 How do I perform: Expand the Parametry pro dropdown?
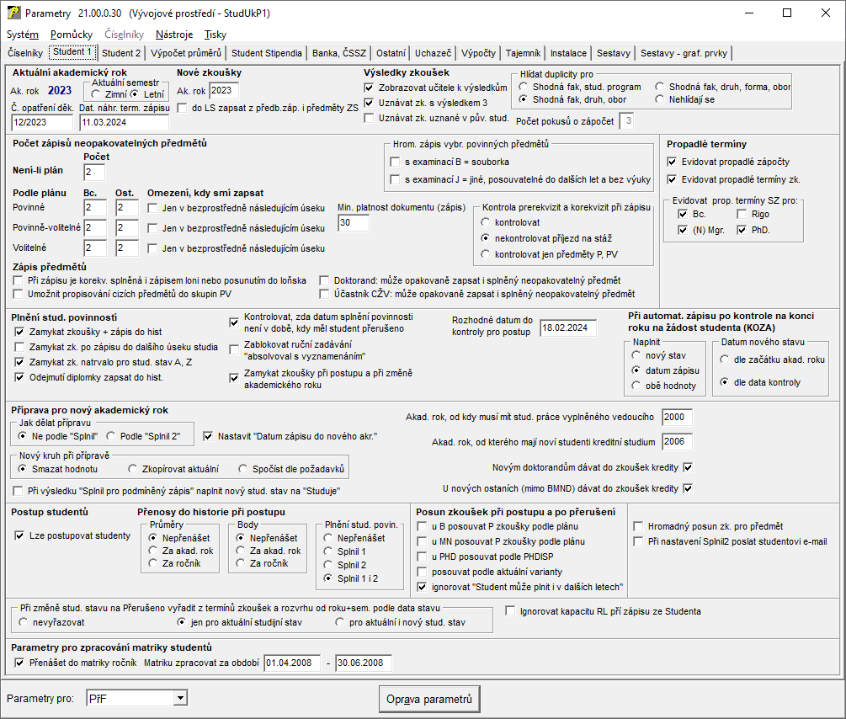pos(178,698)
